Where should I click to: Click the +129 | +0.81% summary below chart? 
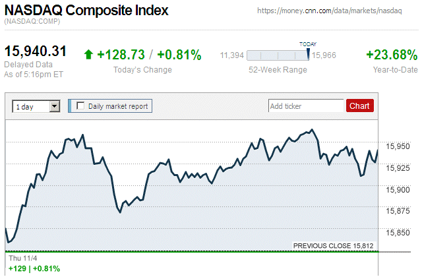34,268
